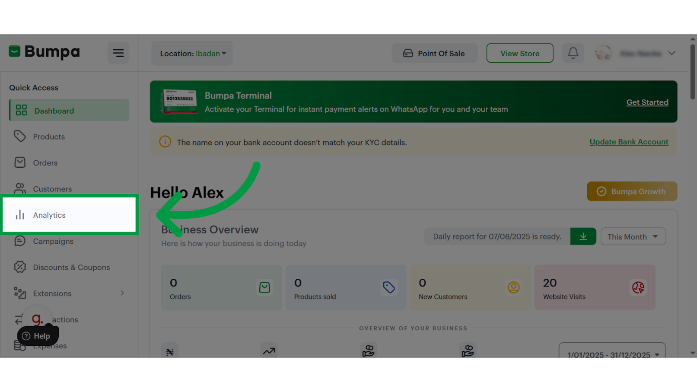Click the Dashboard grid icon

pyautogui.click(x=21, y=110)
